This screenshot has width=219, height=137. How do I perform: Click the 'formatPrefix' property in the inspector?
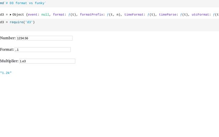(x=92, y=15)
